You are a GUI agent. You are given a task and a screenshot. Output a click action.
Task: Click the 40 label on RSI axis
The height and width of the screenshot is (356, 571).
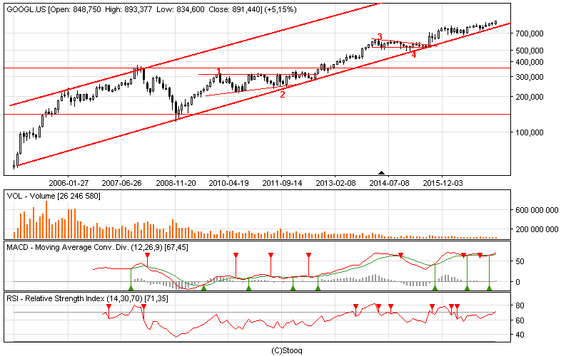click(520, 335)
